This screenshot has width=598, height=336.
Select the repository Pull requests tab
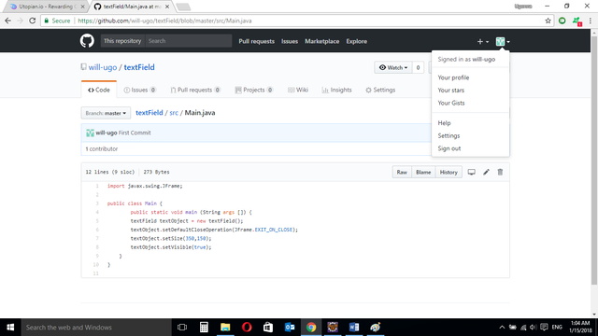click(195, 90)
